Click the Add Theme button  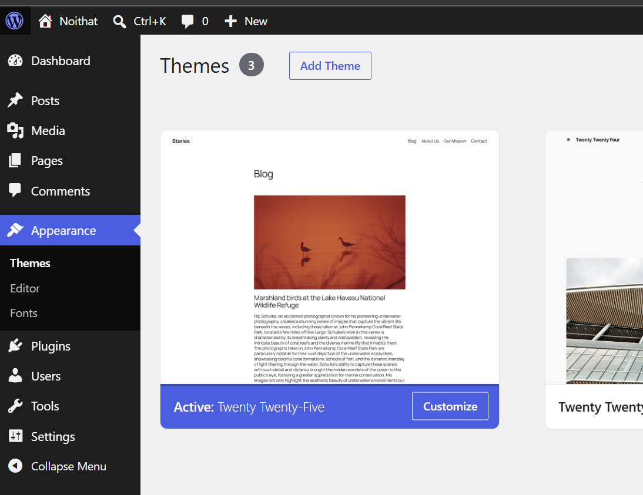330,66
